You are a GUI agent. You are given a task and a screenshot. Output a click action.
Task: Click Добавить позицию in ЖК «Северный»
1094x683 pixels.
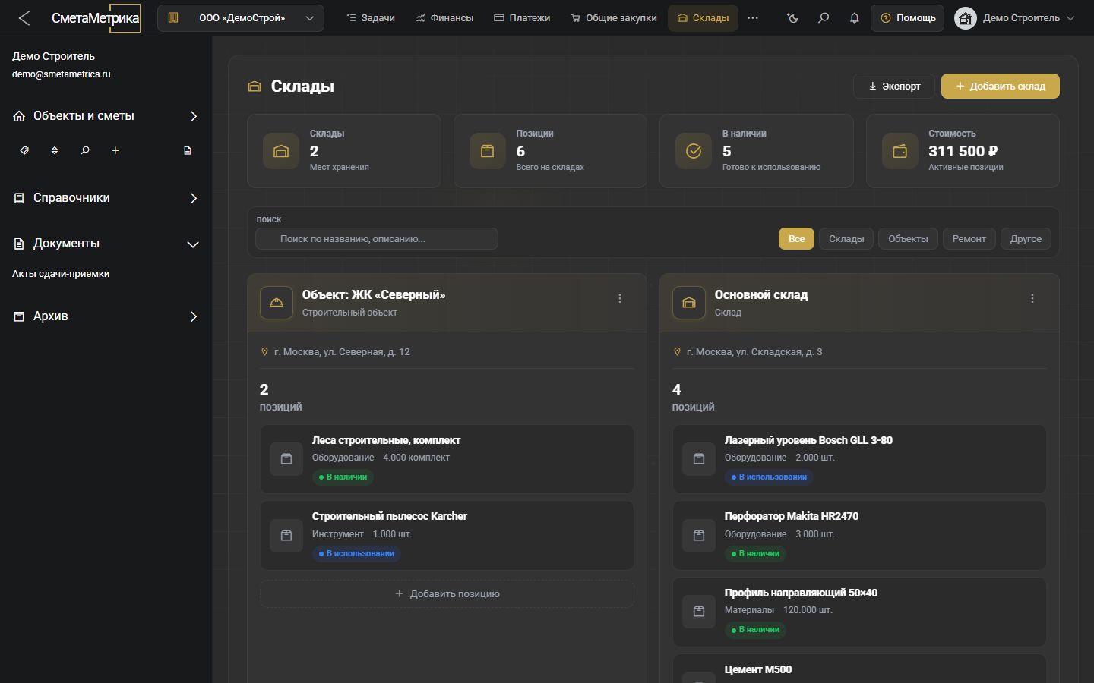tap(447, 594)
